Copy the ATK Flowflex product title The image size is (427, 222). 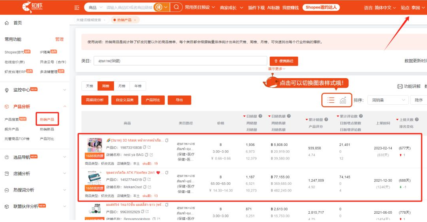point(167,172)
